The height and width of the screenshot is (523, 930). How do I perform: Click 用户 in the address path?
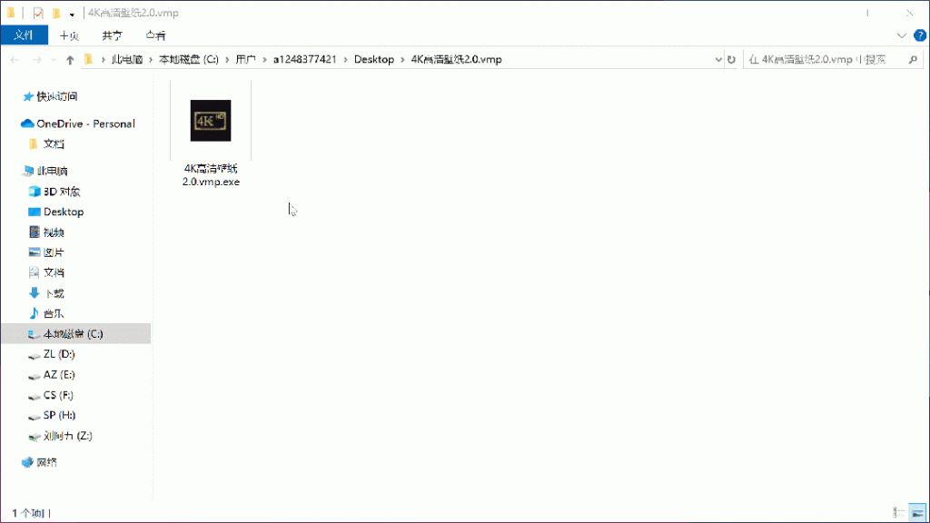click(245, 59)
